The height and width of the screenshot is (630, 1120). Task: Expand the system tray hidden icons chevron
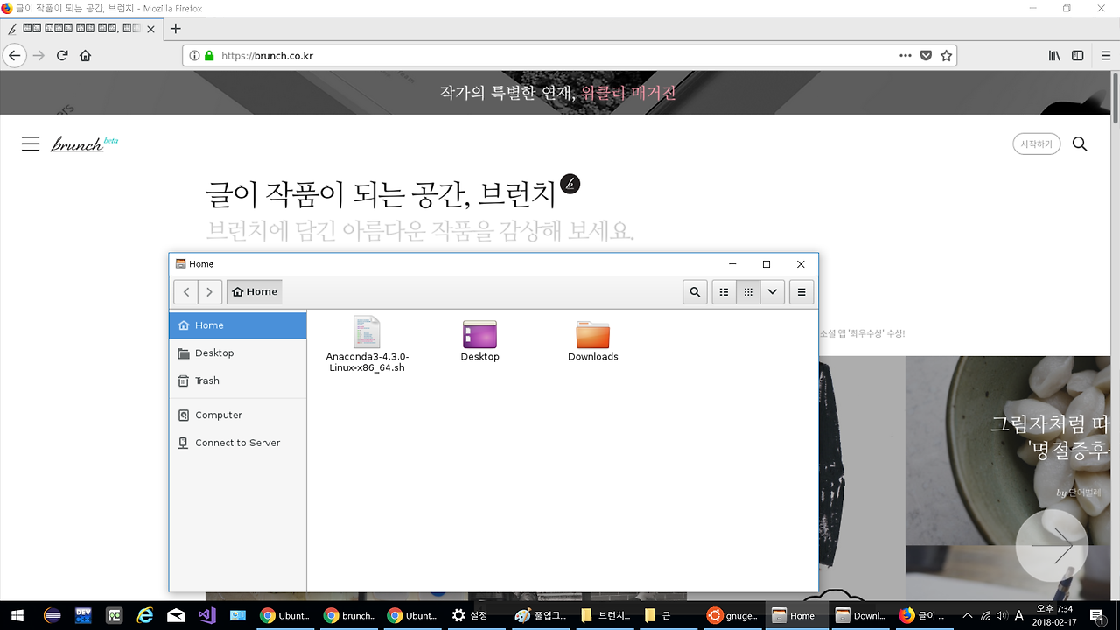click(x=966, y=615)
